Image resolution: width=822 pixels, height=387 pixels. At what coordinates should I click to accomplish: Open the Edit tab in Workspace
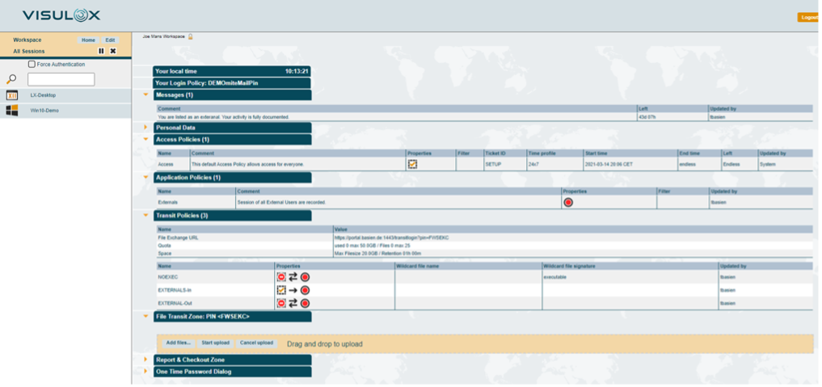point(110,40)
